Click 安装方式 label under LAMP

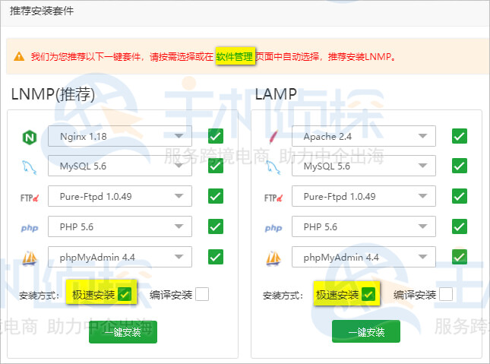point(283,295)
